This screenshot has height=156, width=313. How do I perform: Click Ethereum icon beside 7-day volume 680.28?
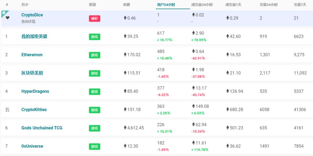[x=228, y=109]
